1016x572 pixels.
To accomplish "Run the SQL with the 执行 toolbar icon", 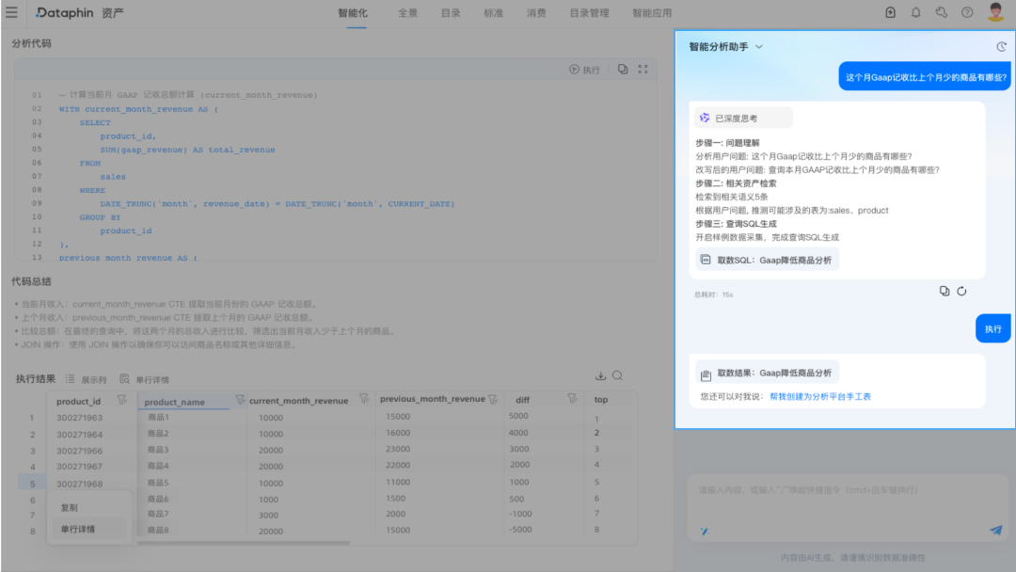I will (x=585, y=69).
